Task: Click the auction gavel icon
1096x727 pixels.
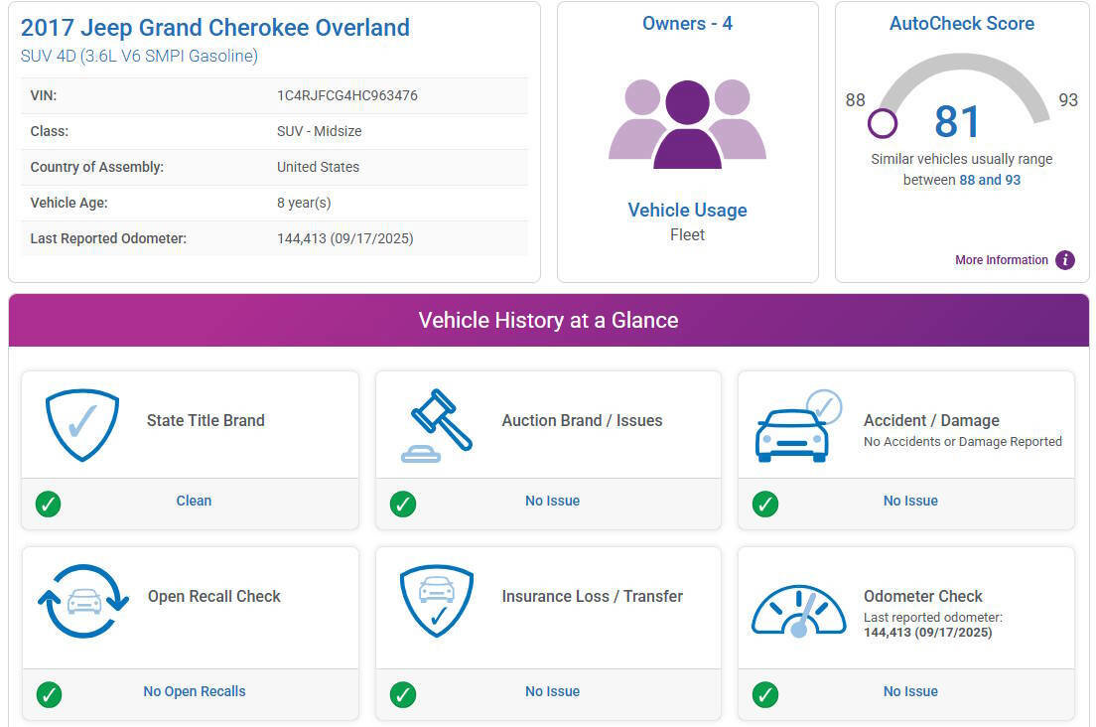Action: click(437, 425)
